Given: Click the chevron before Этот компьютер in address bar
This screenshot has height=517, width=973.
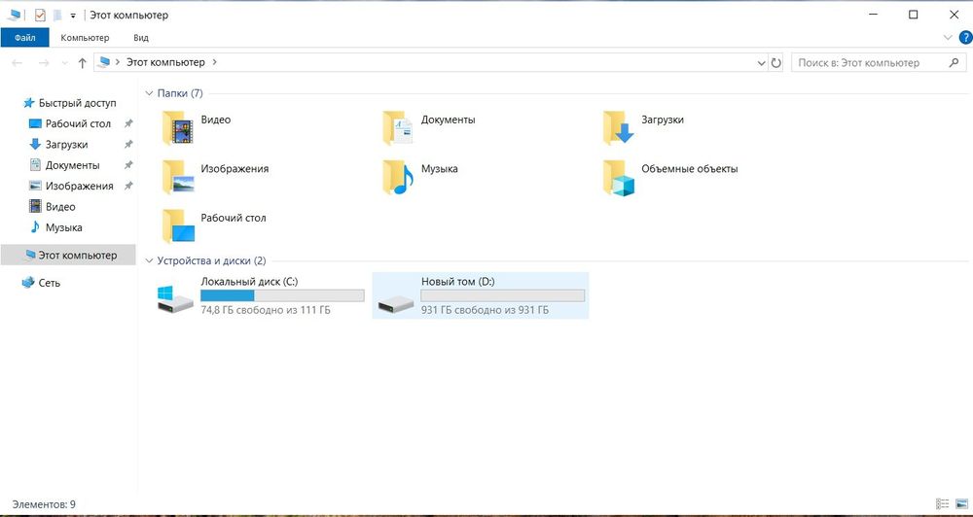Looking at the screenshot, I should [x=118, y=62].
